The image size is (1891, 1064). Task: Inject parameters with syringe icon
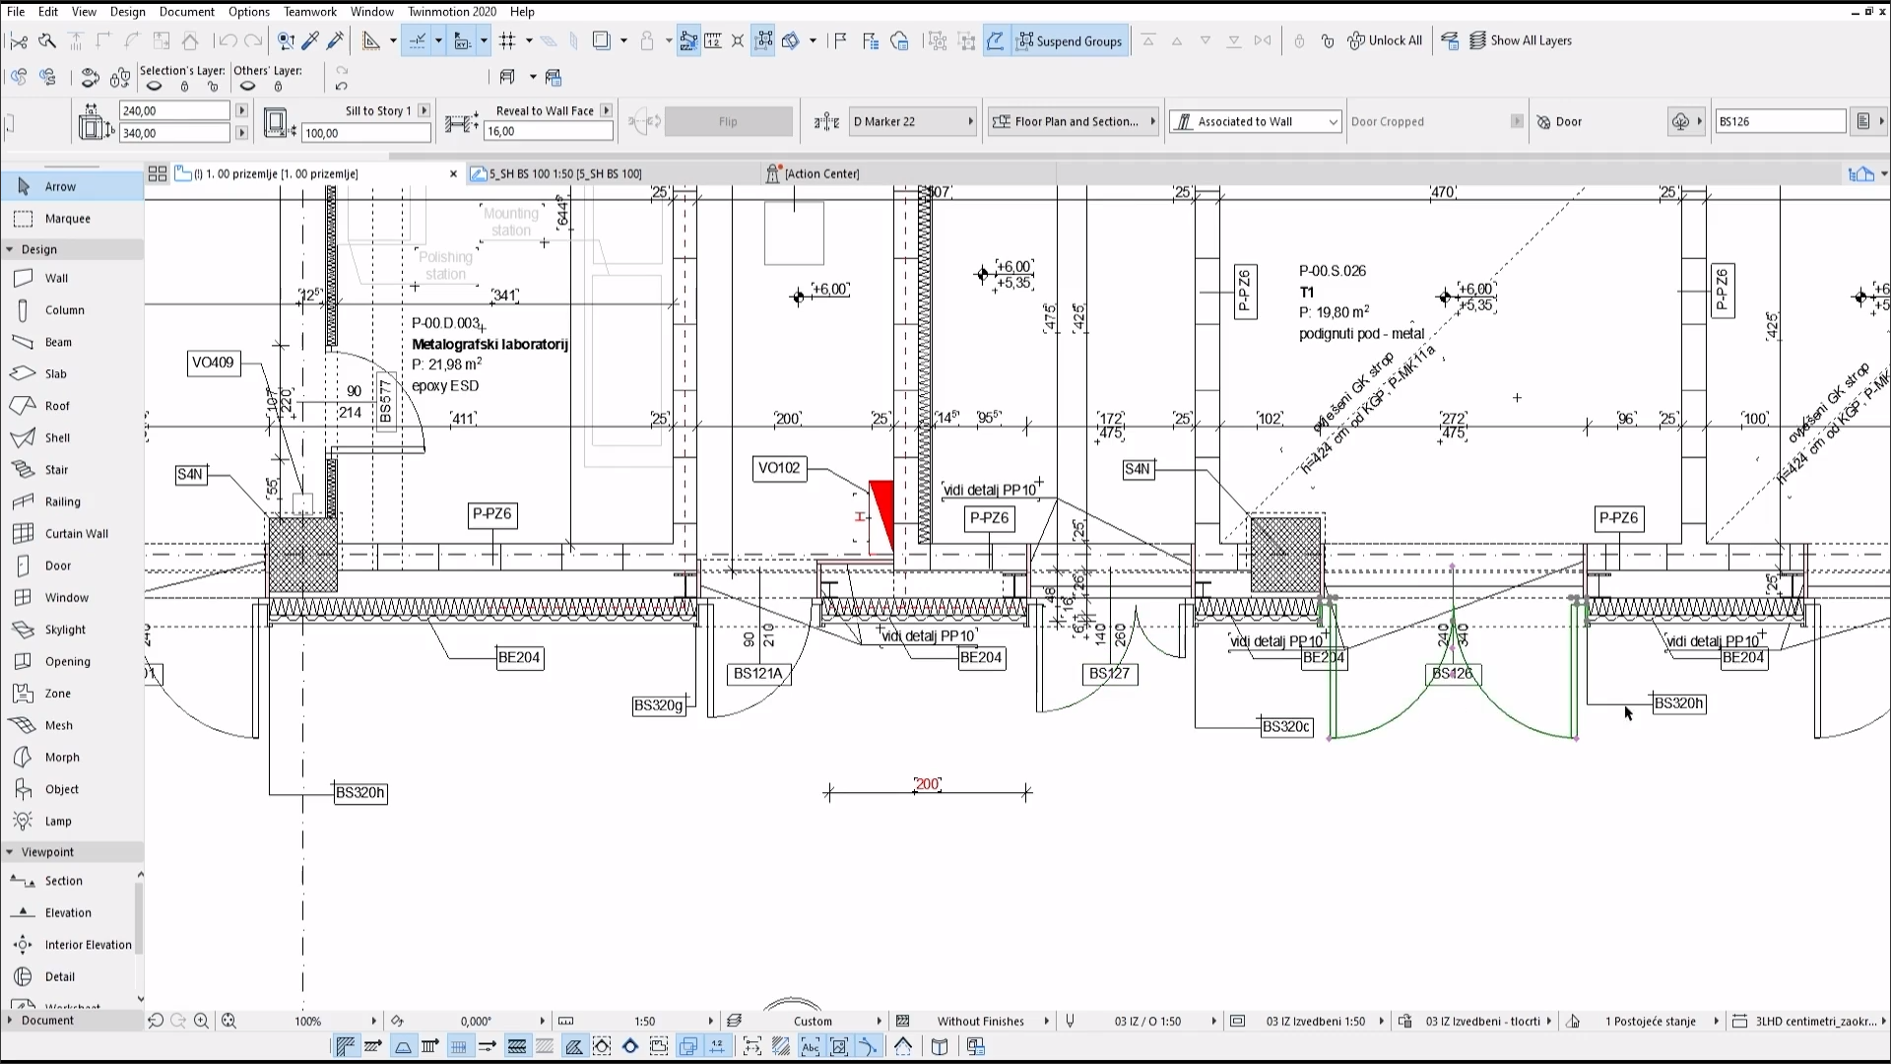point(336,40)
